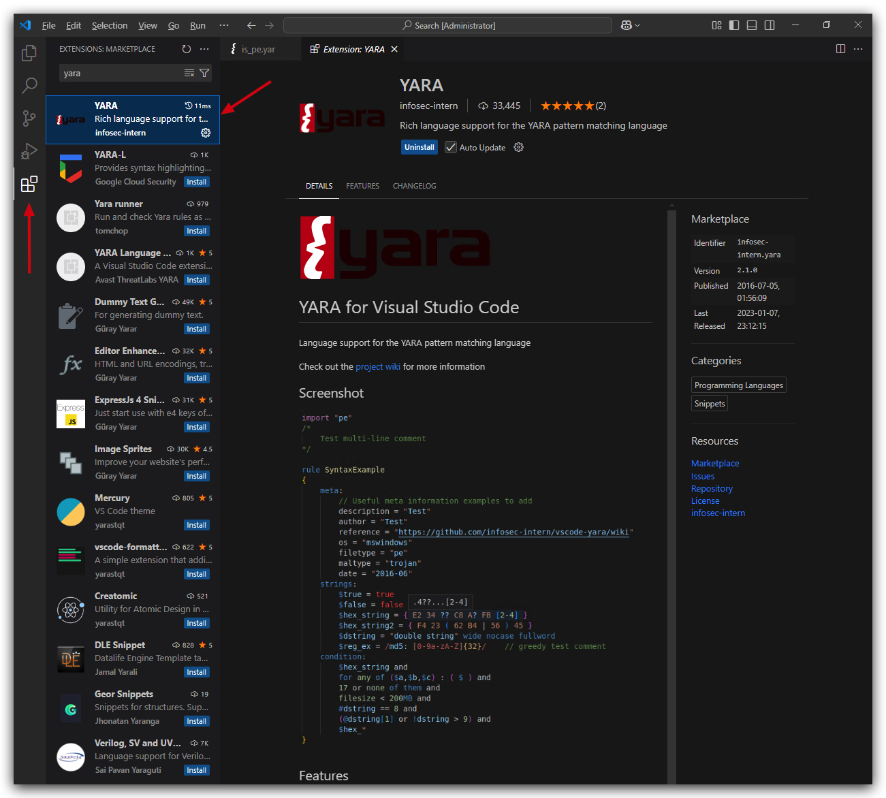Uninstall the YARA extension
The image size is (886, 798).
420,147
